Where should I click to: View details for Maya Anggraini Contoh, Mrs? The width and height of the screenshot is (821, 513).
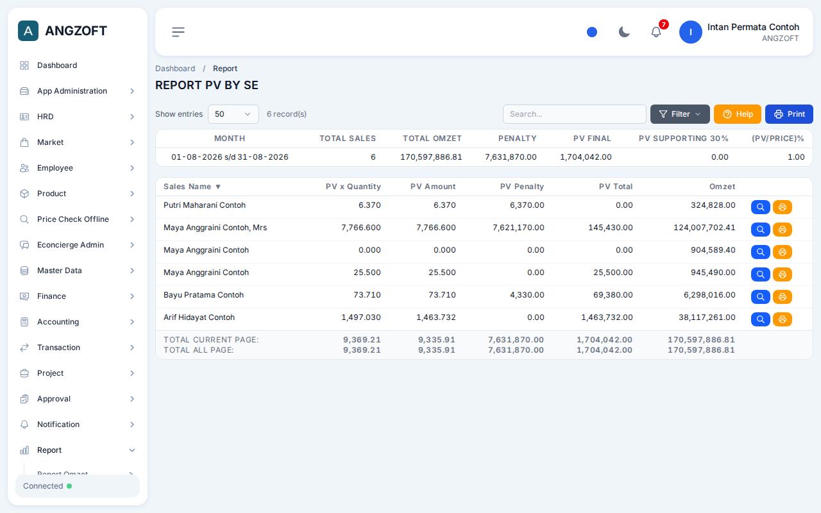[760, 230]
